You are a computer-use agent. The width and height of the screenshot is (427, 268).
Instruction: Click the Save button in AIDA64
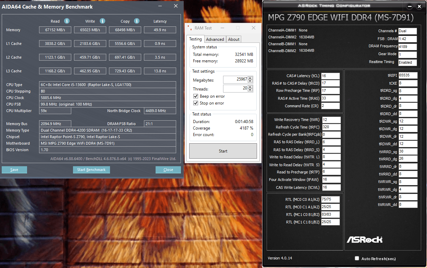(x=14, y=170)
